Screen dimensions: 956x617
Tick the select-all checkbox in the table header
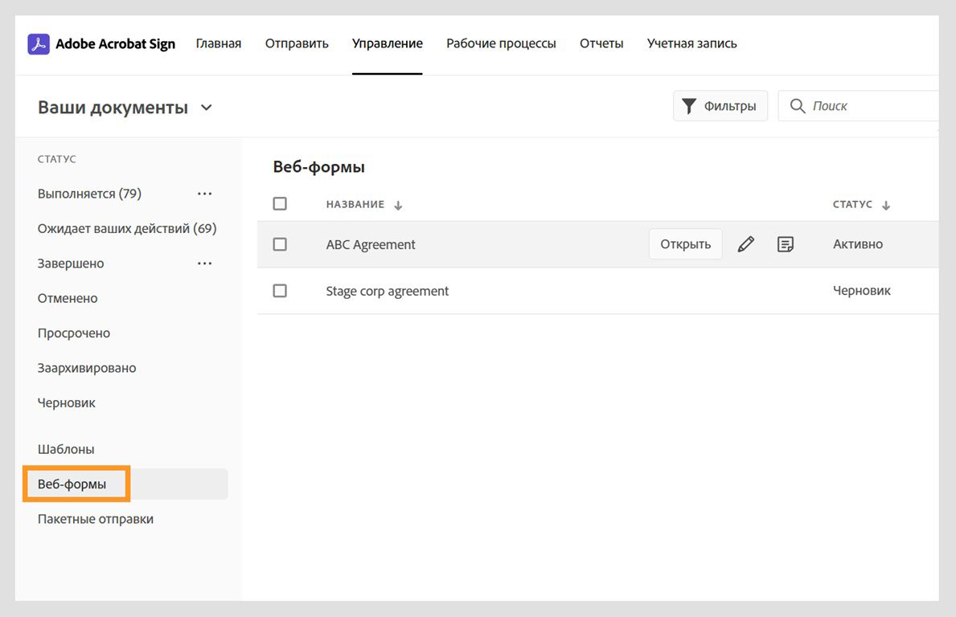280,204
